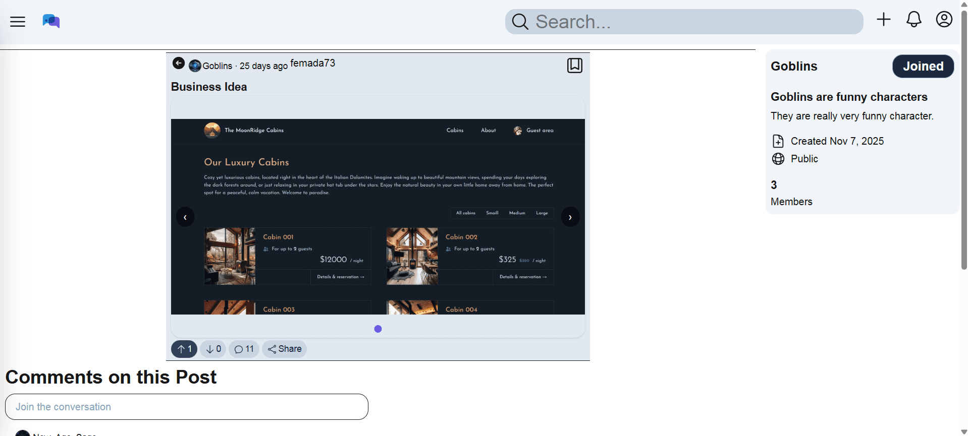Click the chat bubbles site logo

[51, 21]
